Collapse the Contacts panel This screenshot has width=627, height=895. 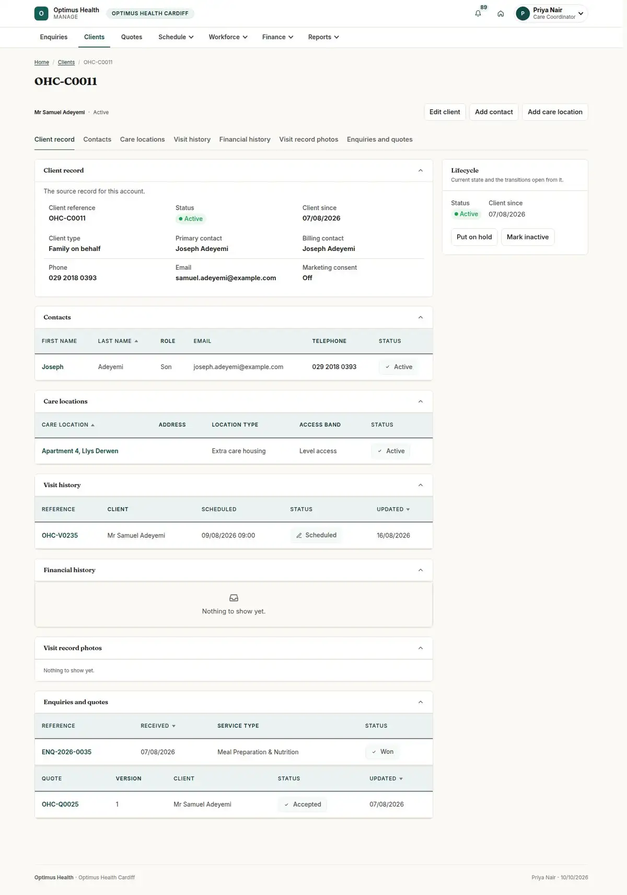click(x=421, y=317)
